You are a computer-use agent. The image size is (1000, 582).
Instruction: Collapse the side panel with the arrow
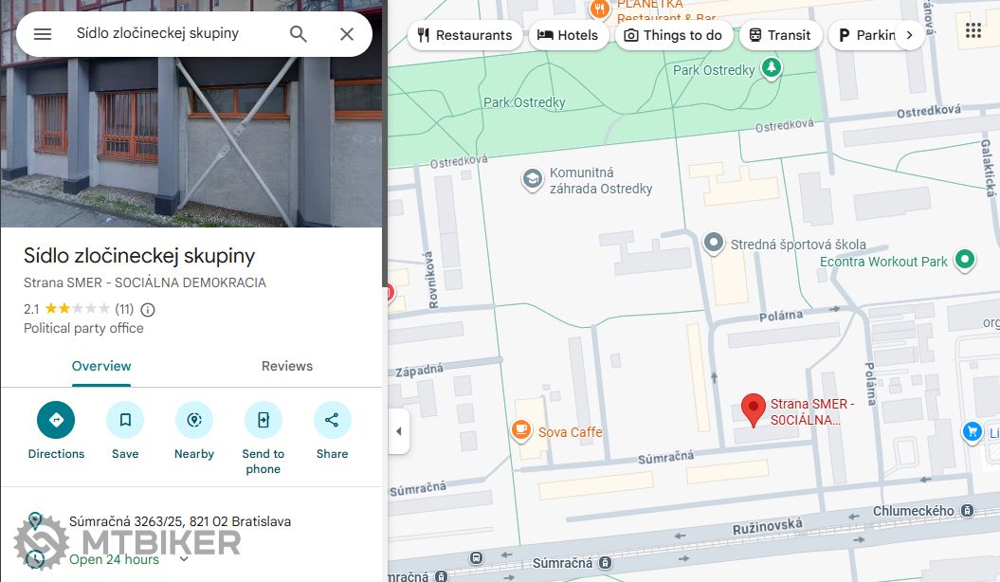point(399,431)
